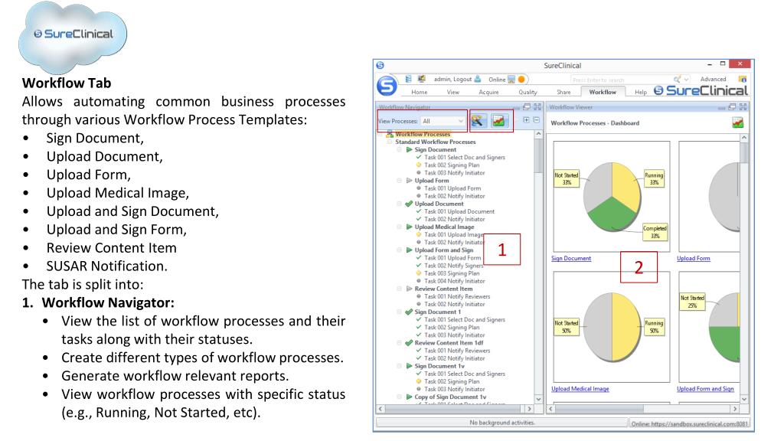Open the Upload Form dashboard link
The width and height of the screenshot is (784, 441).
(693, 259)
